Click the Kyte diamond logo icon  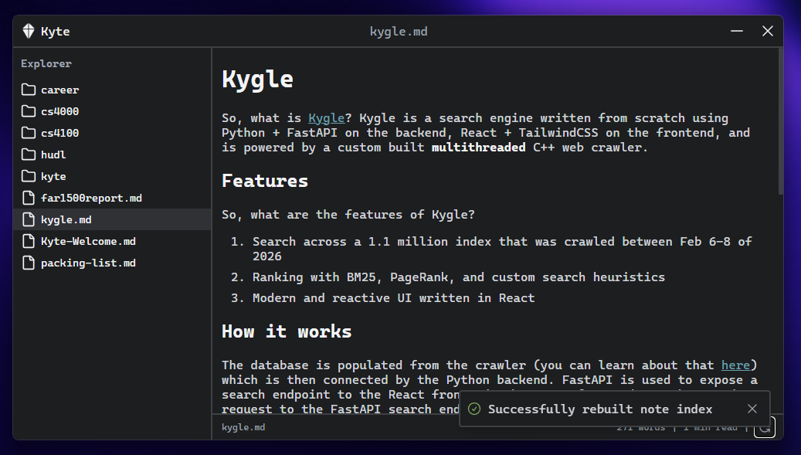coord(29,31)
